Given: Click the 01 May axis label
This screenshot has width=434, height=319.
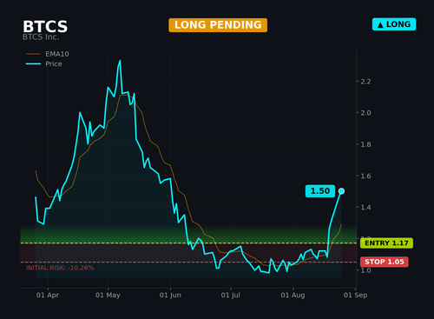Looking at the screenshot, I should 108,296.
